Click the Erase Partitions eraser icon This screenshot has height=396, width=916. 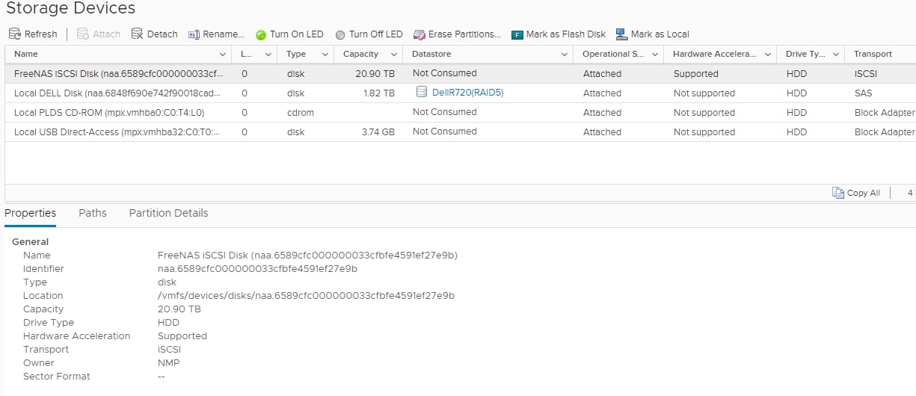(419, 34)
